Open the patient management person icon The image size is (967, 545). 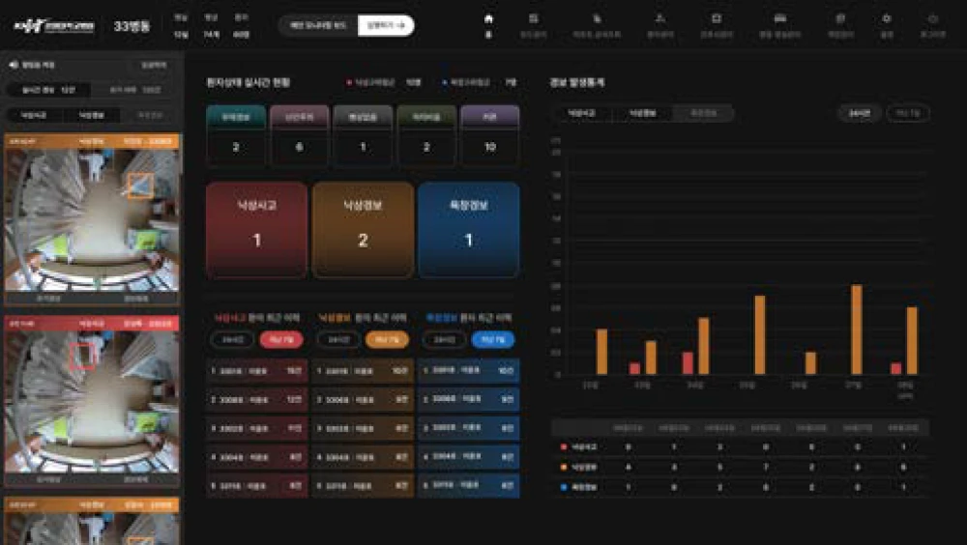point(659,19)
